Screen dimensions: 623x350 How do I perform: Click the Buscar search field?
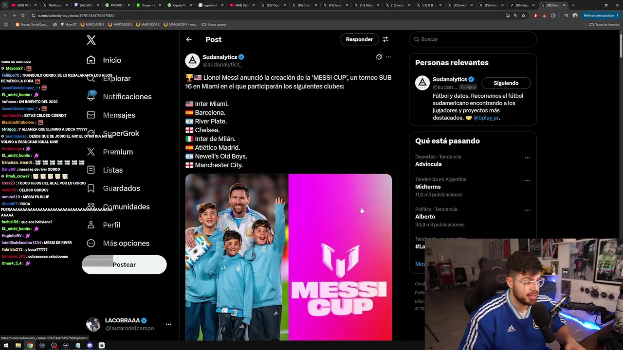[473, 39]
